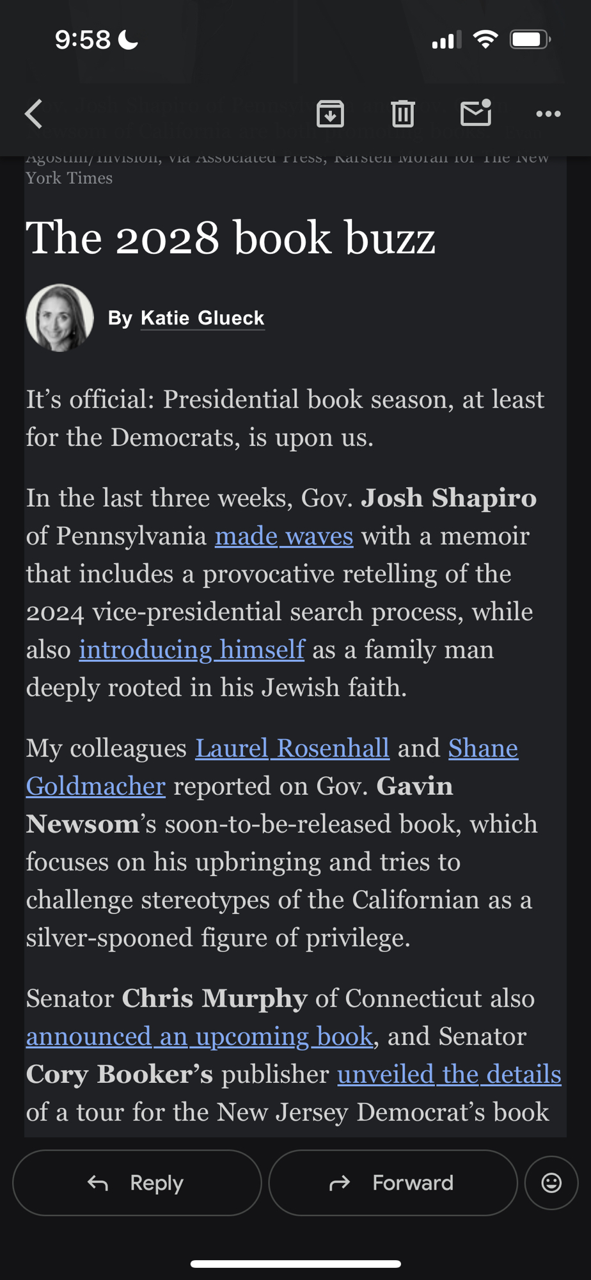Follow the "unveiled the details" link
The height and width of the screenshot is (1280, 591).
pyautogui.click(x=449, y=1075)
